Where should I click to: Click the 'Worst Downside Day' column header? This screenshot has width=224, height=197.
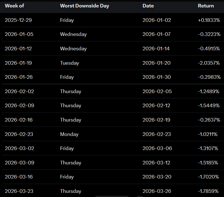[x=85, y=6]
